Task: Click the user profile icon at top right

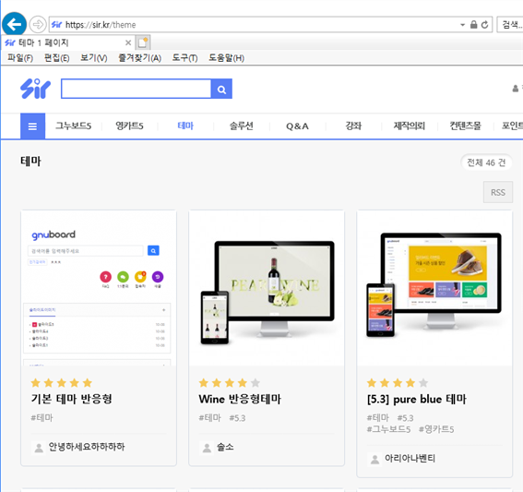Action: (516, 89)
